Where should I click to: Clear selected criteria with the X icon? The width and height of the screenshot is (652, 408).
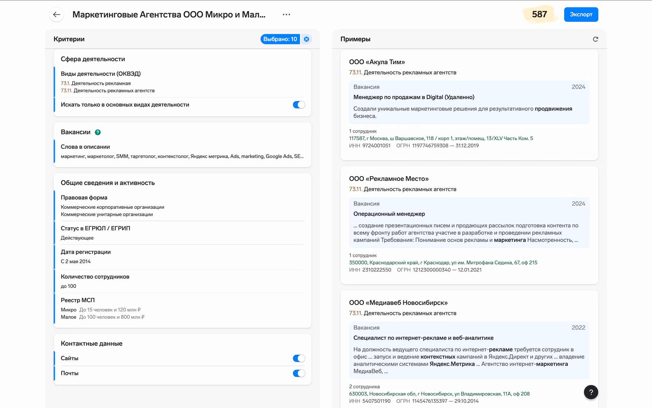coord(306,39)
